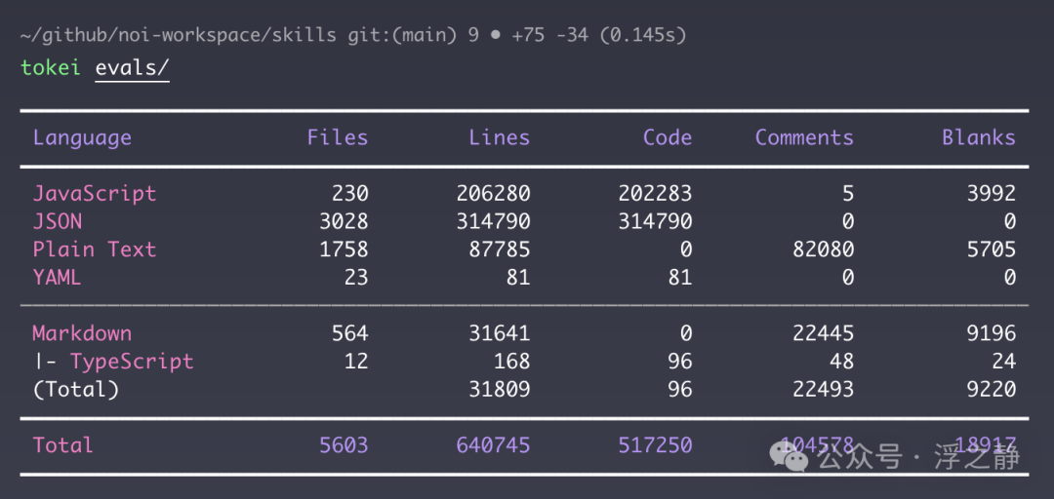
Task: Select the '|- TypeScript' sub-row label
Action: point(113,362)
